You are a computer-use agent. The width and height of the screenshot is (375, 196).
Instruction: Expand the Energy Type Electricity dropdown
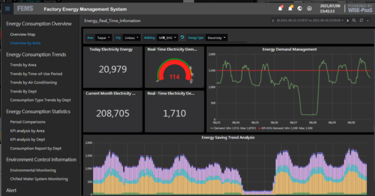tap(217, 37)
